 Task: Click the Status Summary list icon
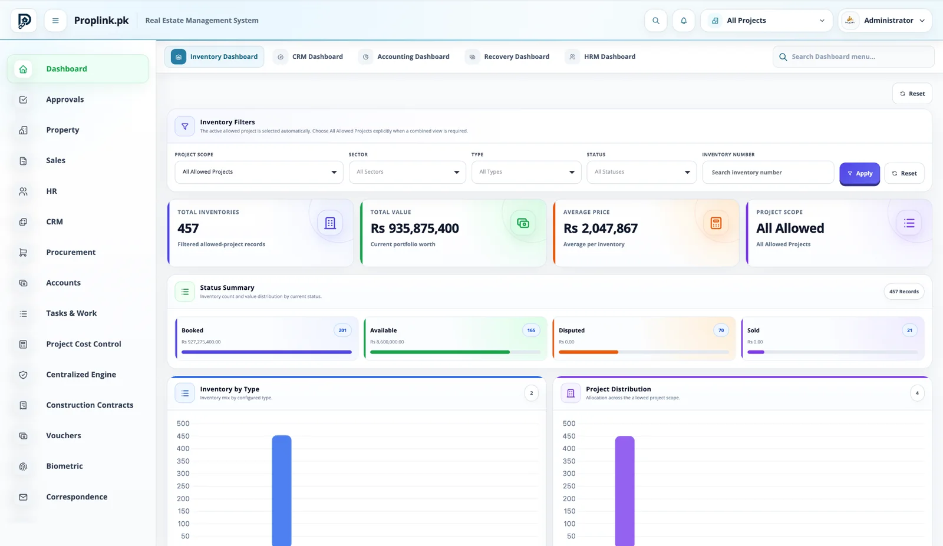click(x=185, y=292)
